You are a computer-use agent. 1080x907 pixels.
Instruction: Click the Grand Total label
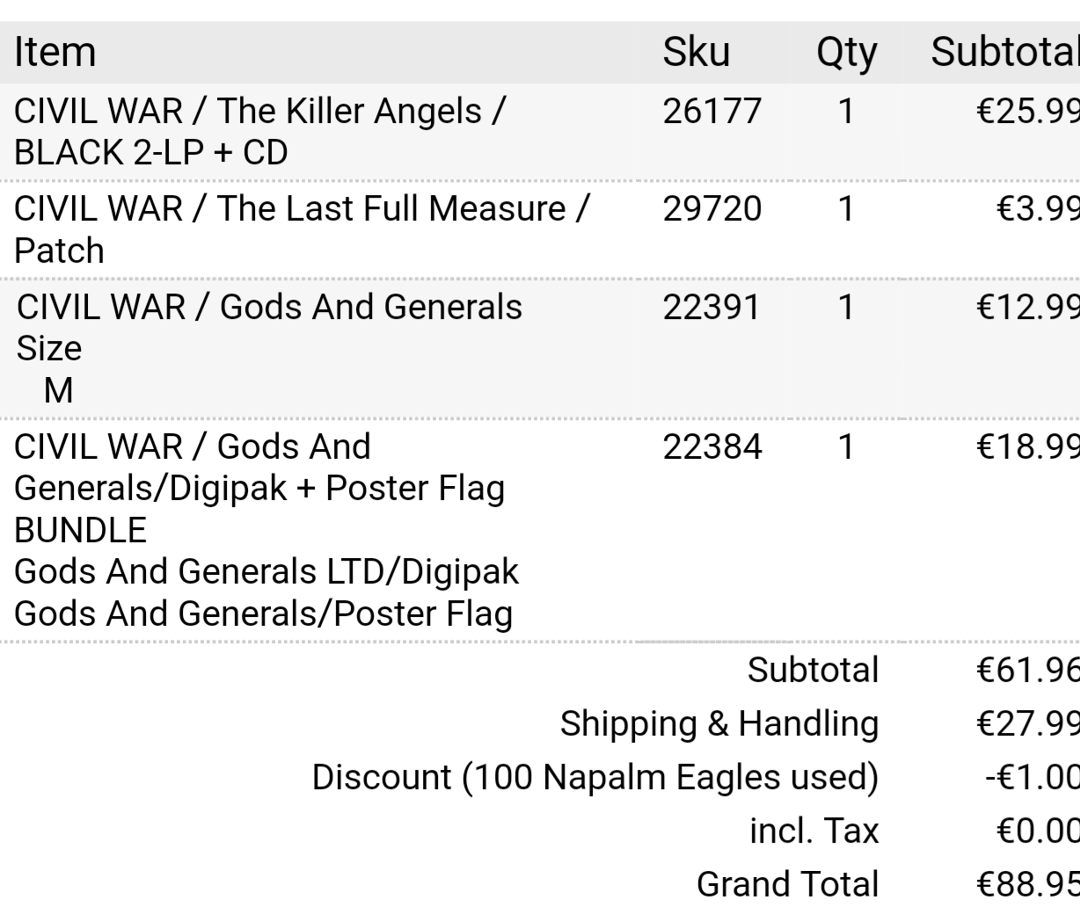787,883
